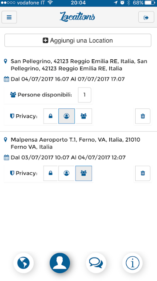The image size is (157, 281).
Task: Set San Pellegrino privacy to single user
Action: pos(67,116)
